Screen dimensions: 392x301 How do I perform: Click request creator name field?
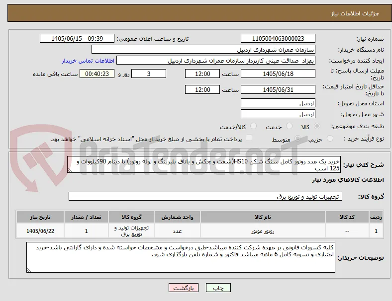pyautogui.click(x=216, y=61)
